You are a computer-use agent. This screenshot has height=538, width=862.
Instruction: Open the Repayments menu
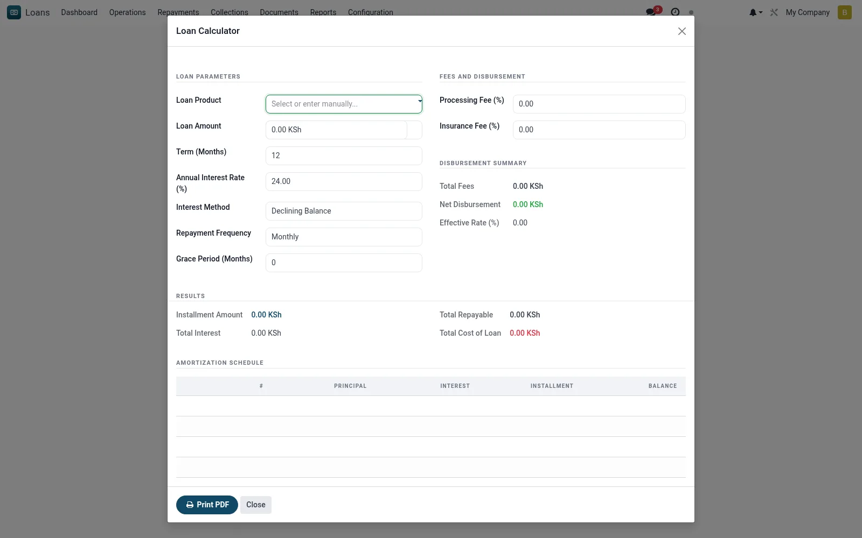[178, 12]
